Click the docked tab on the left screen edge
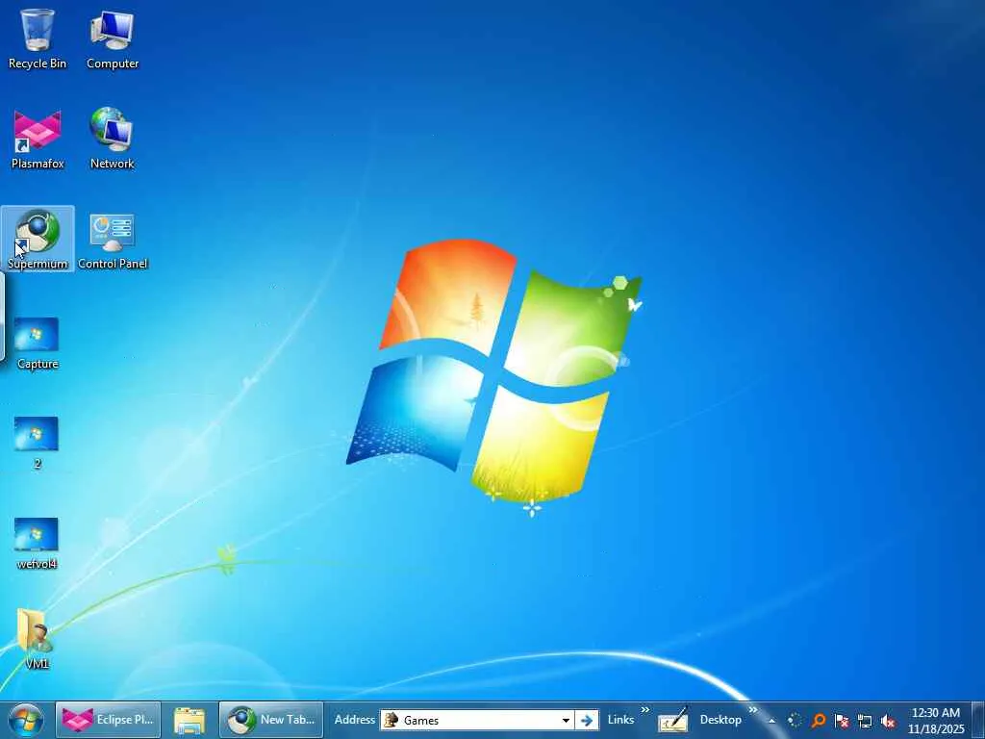The height and width of the screenshot is (739, 985). pyautogui.click(x=3, y=316)
